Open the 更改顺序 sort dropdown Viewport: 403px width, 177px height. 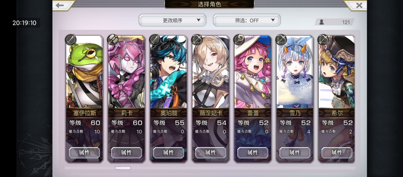(172, 20)
